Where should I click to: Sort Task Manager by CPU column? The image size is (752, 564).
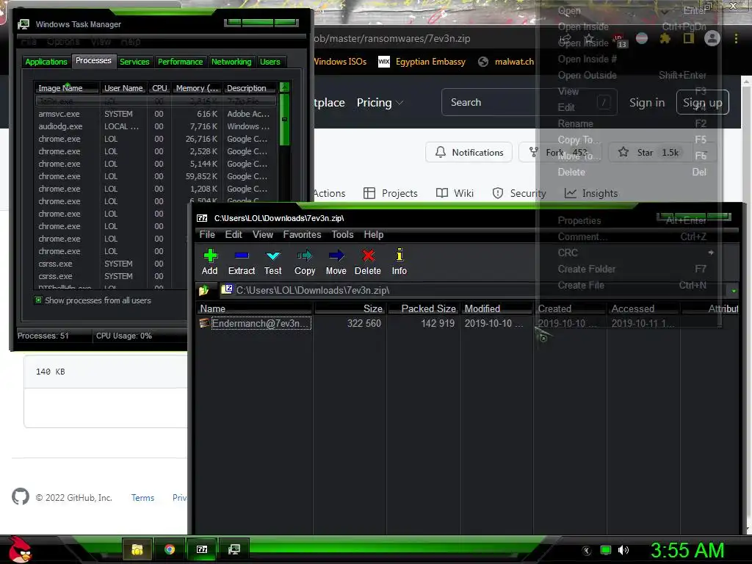coord(159,88)
